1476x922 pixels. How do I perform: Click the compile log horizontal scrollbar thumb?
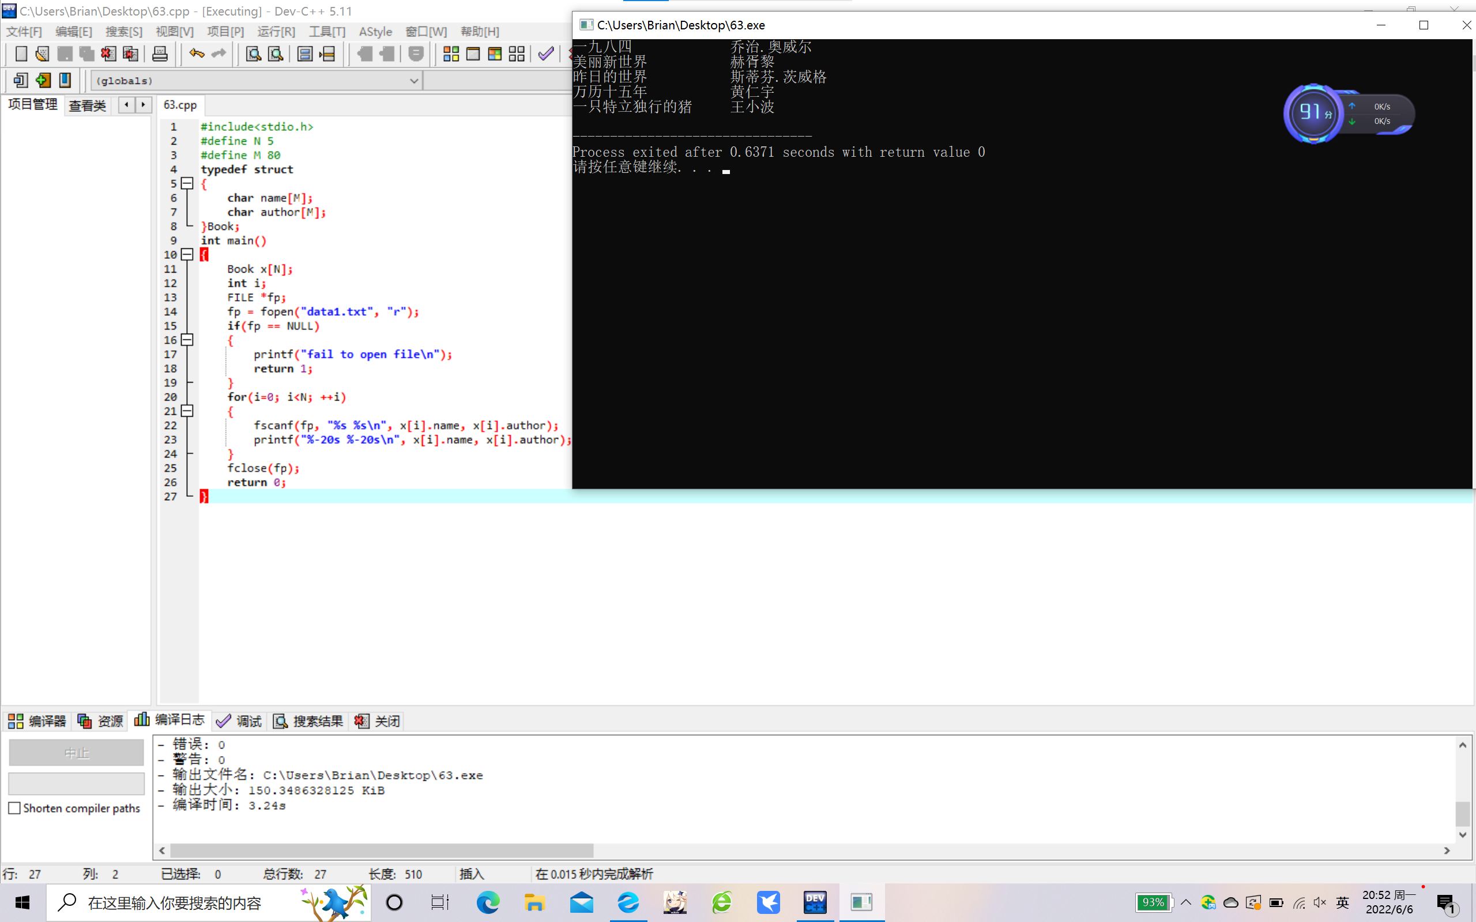tap(381, 850)
